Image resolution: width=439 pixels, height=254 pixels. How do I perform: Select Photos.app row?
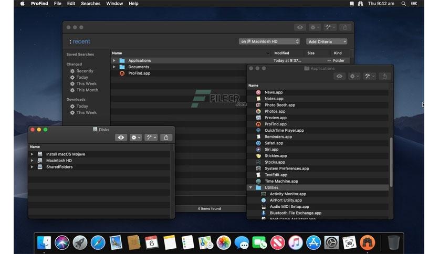318,111
